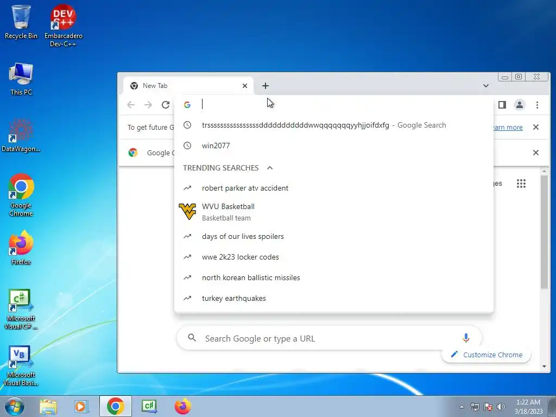The image size is (556, 417).
Task: Open the Windows Start button
Action: [15, 406]
